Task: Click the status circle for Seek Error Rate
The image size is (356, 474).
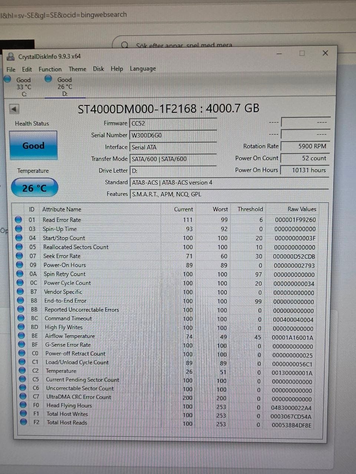Action: point(20,256)
